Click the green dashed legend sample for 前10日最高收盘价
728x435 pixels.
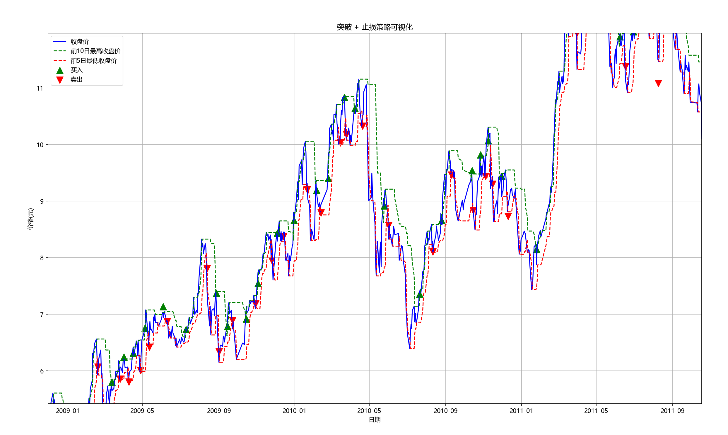pos(60,51)
